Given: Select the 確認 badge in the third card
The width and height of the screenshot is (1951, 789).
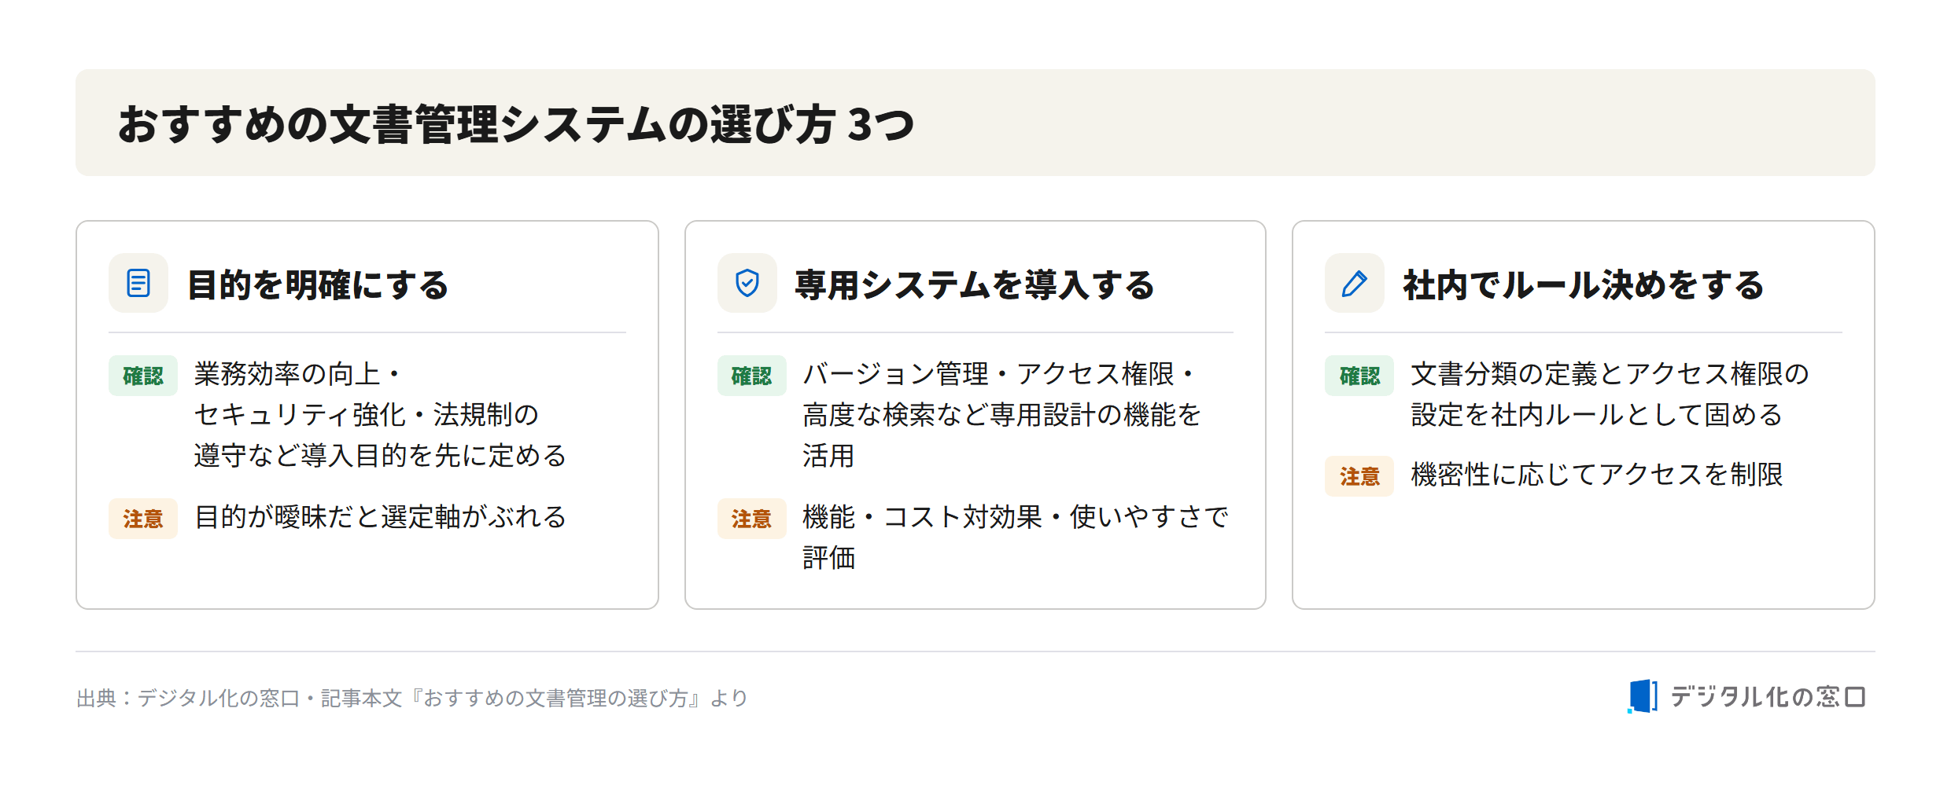Looking at the screenshot, I should [x=1359, y=376].
